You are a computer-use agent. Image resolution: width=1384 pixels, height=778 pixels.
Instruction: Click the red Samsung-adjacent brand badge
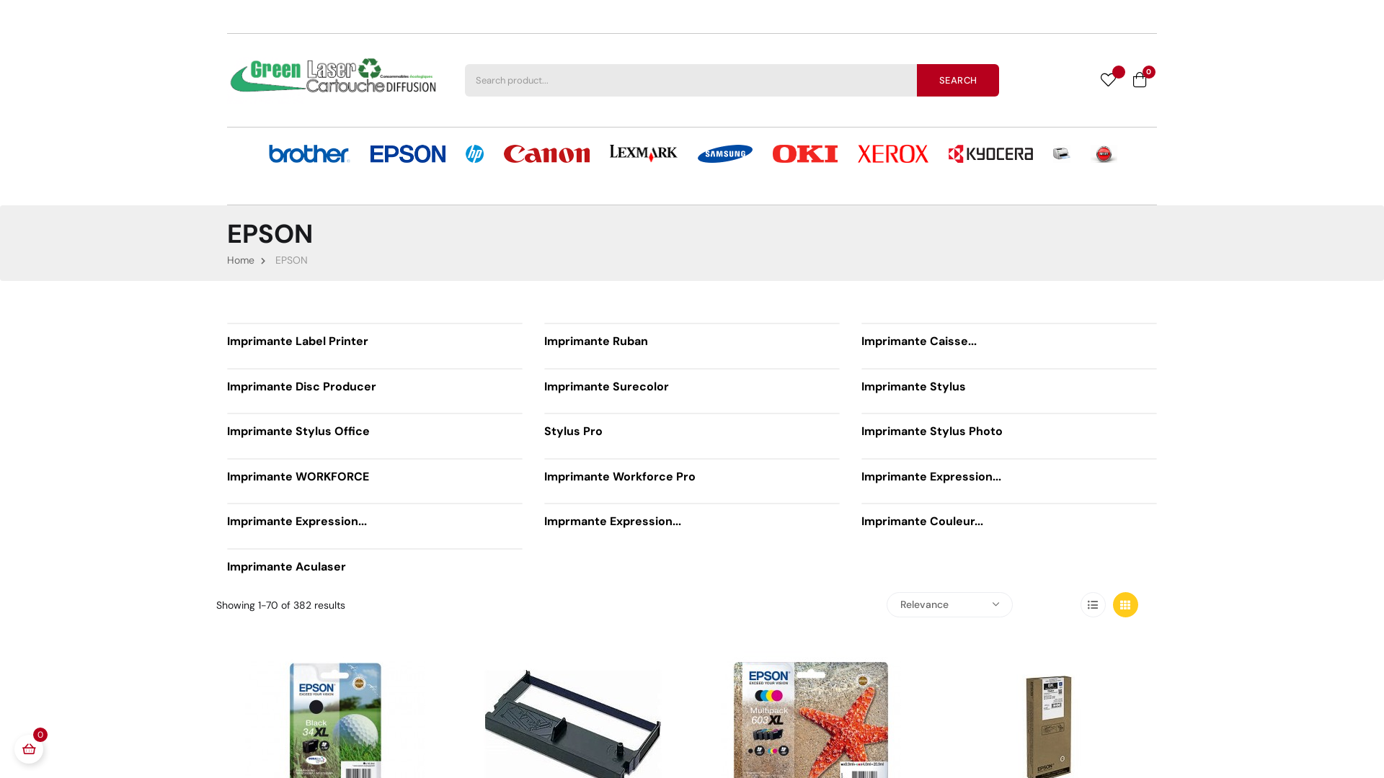click(1104, 153)
